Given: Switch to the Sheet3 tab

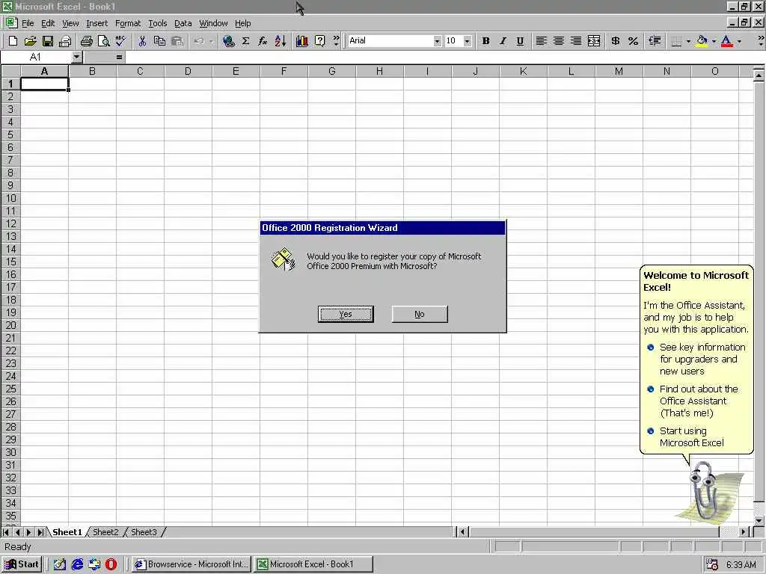Looking at the screenshot, I should (144, 532).
